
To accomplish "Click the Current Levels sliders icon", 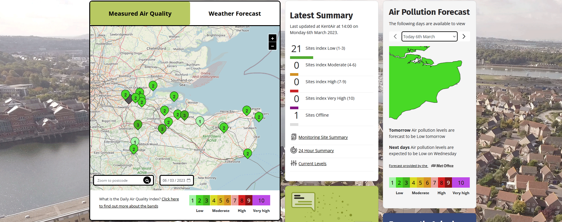I will pyautogui.click(x=294, y=163).
